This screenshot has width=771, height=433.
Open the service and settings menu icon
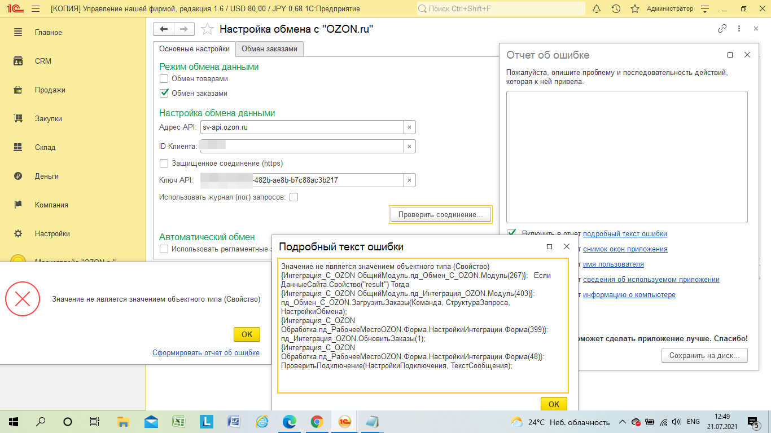[x=704, y=9]
